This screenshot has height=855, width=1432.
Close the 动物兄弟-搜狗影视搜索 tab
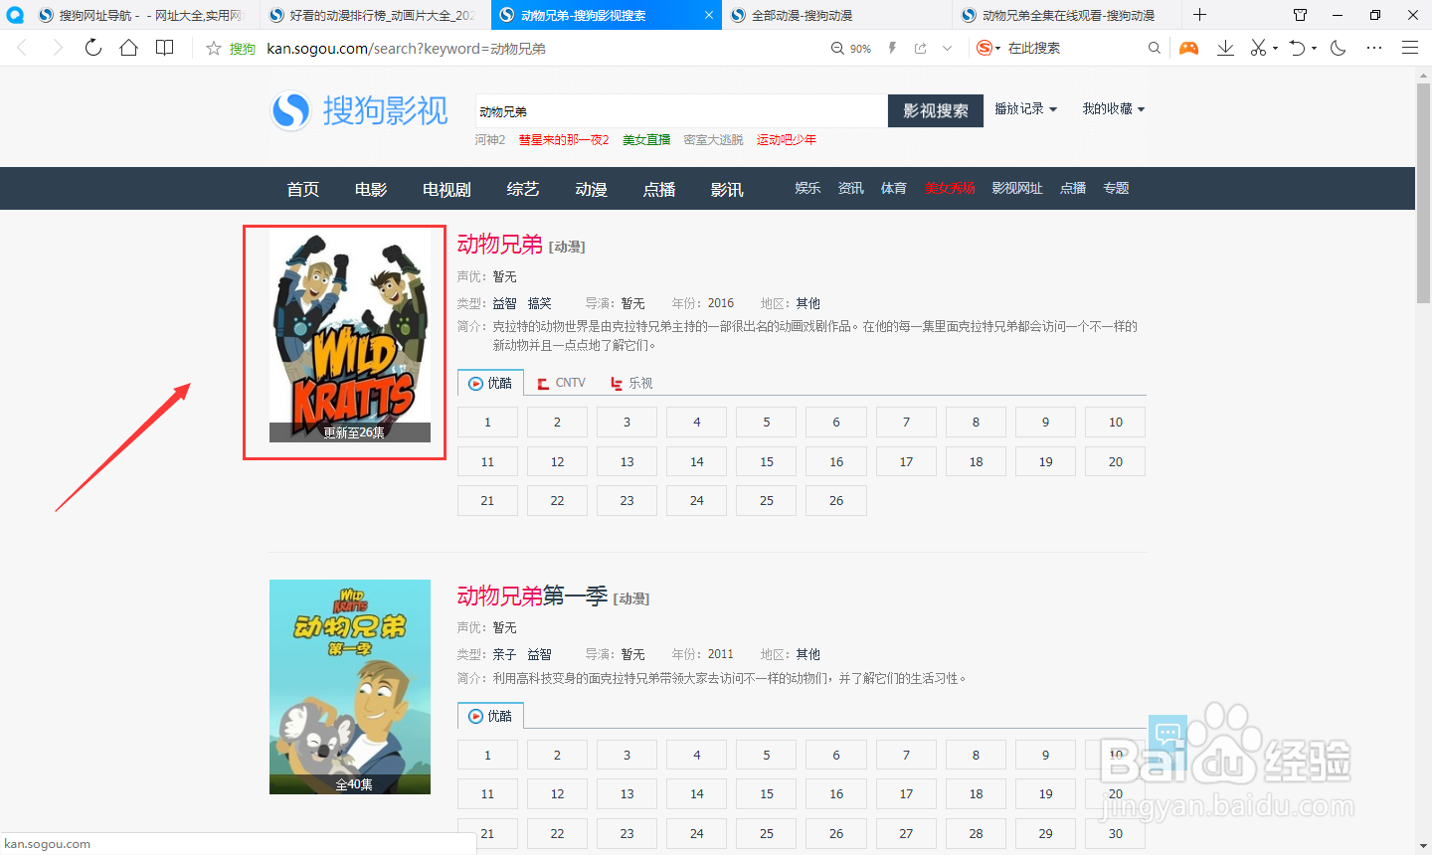tap(708, 15)
